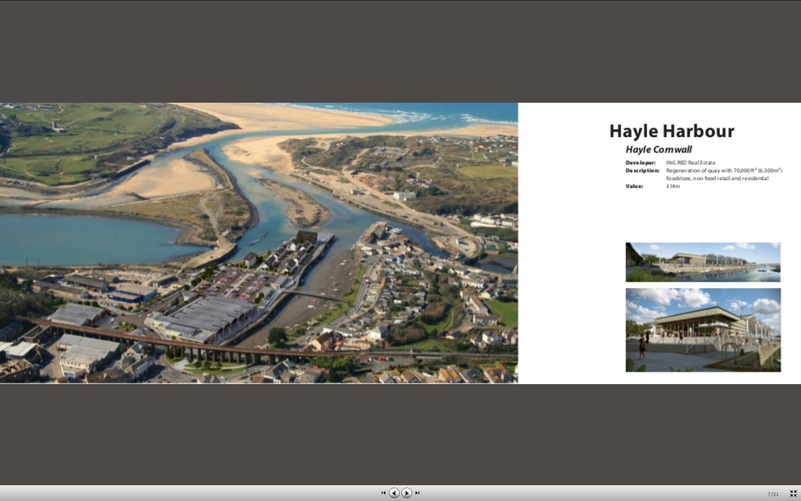The width and height of the screenshot is (801, 501).
Task: Click the Description label
Action: 642,171
